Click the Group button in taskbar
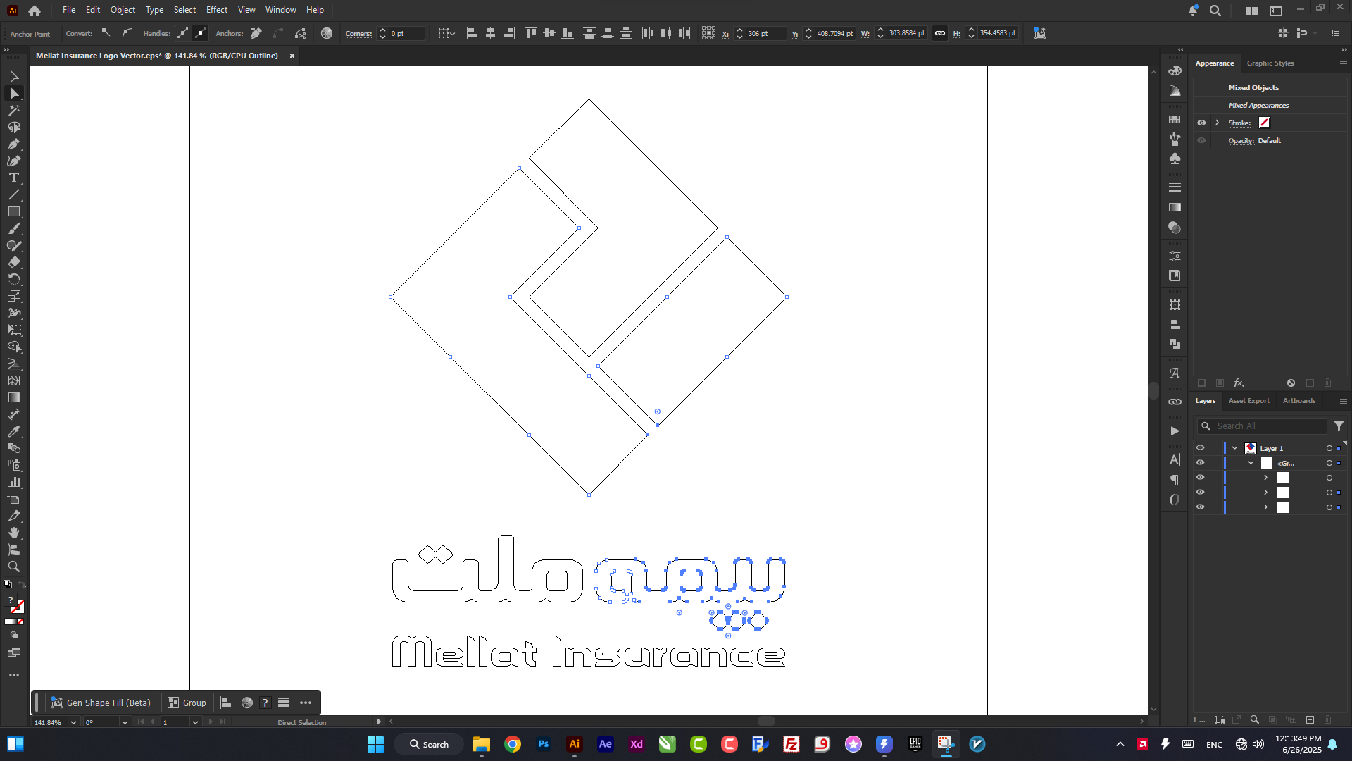 187,703
